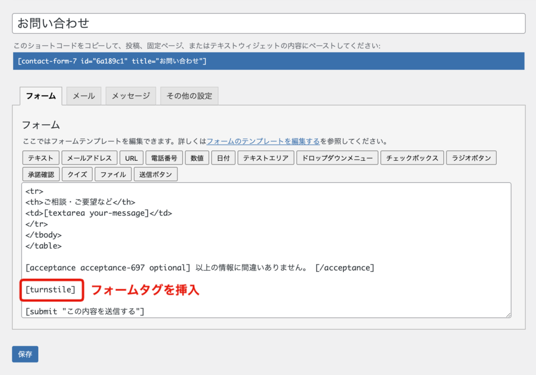This screenshot has height=375, width=536.
Task: Insert a 日付 form tag
Action: [224, 158]
